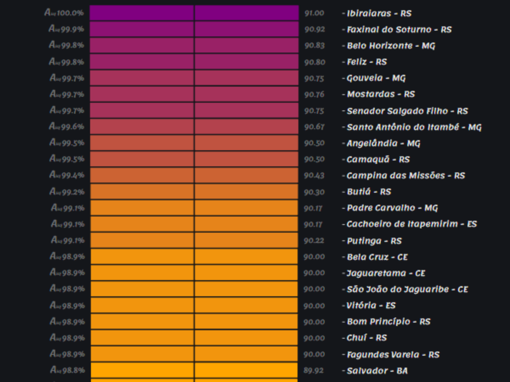Viewport: 510px width, 382px height.
Task: Open the Belo Horizonte - MG entry
Action: coord(391,45)
